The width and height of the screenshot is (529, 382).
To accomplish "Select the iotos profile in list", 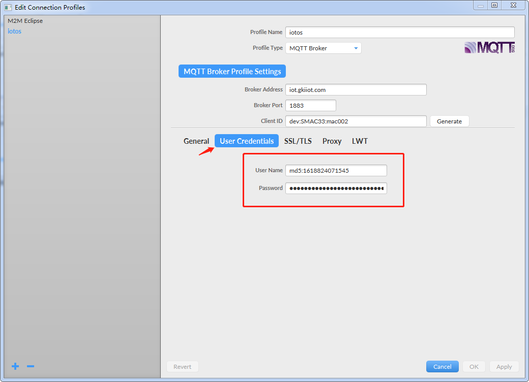I will pos(15,31).
